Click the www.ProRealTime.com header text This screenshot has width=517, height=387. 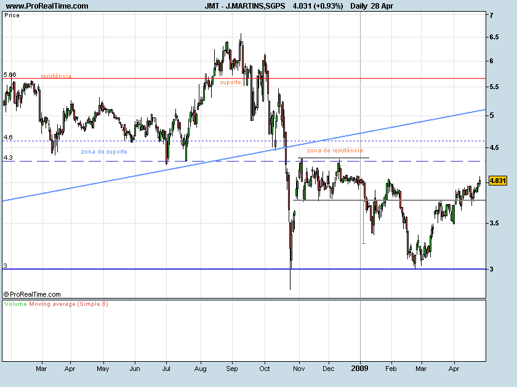[x=47, y=6]
